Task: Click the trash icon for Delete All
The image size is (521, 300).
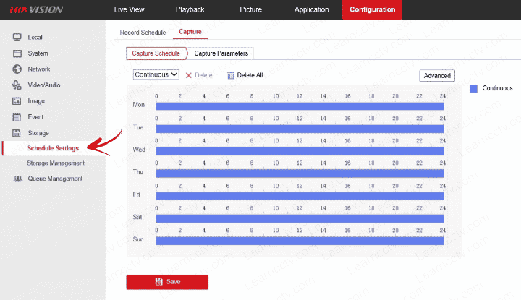Action: [231, 75]
